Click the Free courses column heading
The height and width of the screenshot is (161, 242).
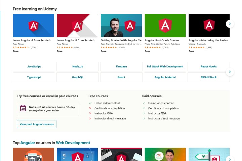98,96
